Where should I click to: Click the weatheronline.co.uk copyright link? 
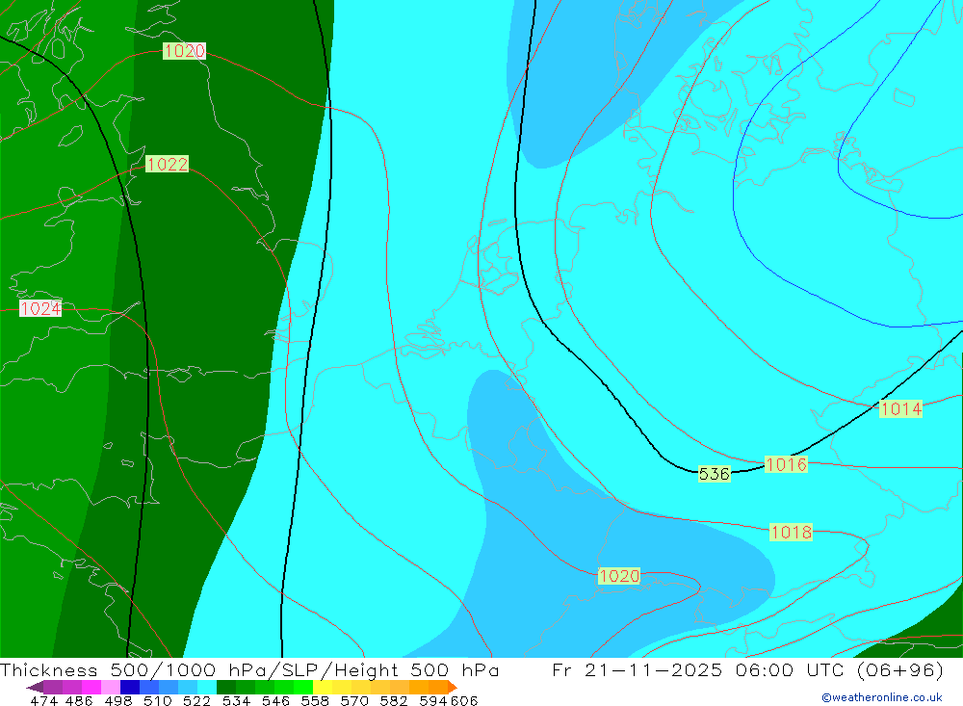click(881, 697)
